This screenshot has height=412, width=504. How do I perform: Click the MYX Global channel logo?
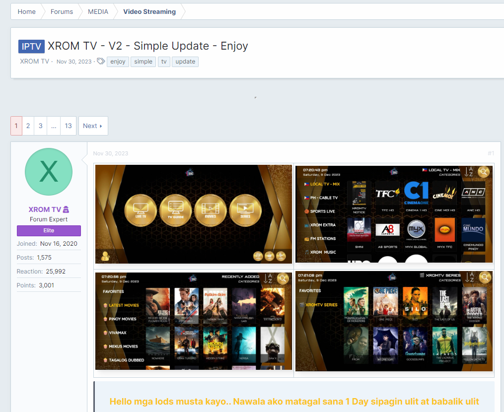tap(416, 229)
